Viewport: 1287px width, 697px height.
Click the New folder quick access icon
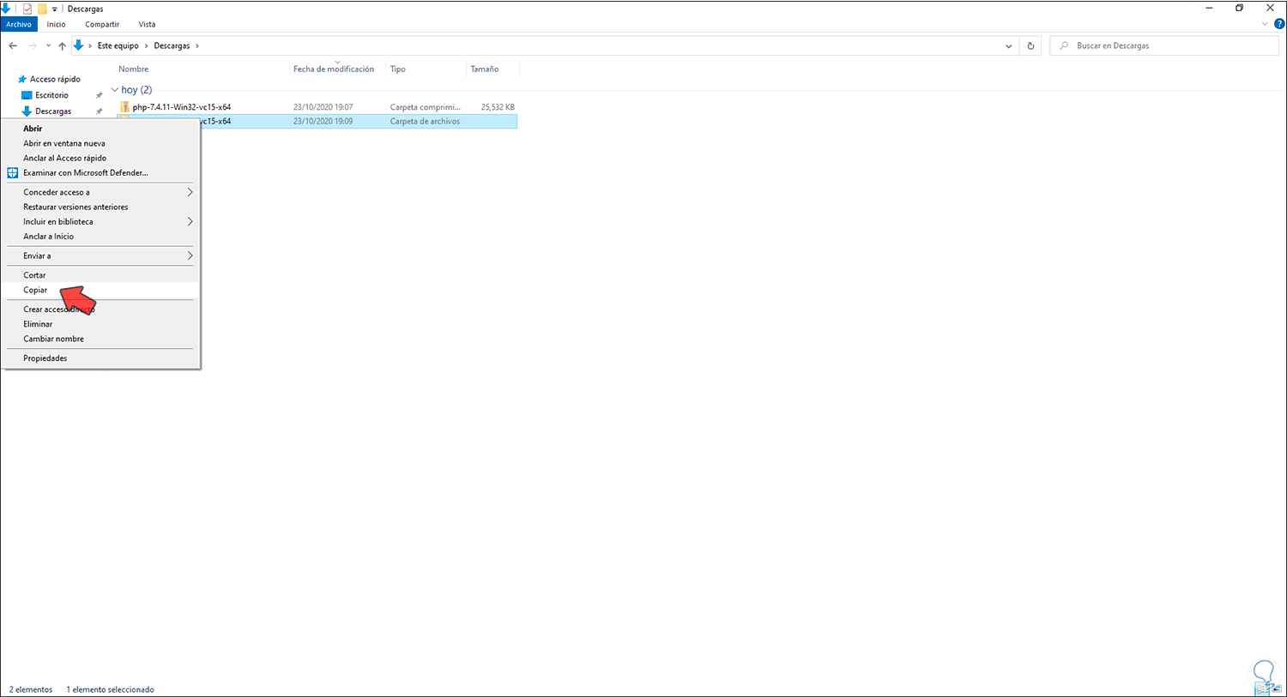pos(42,9)
